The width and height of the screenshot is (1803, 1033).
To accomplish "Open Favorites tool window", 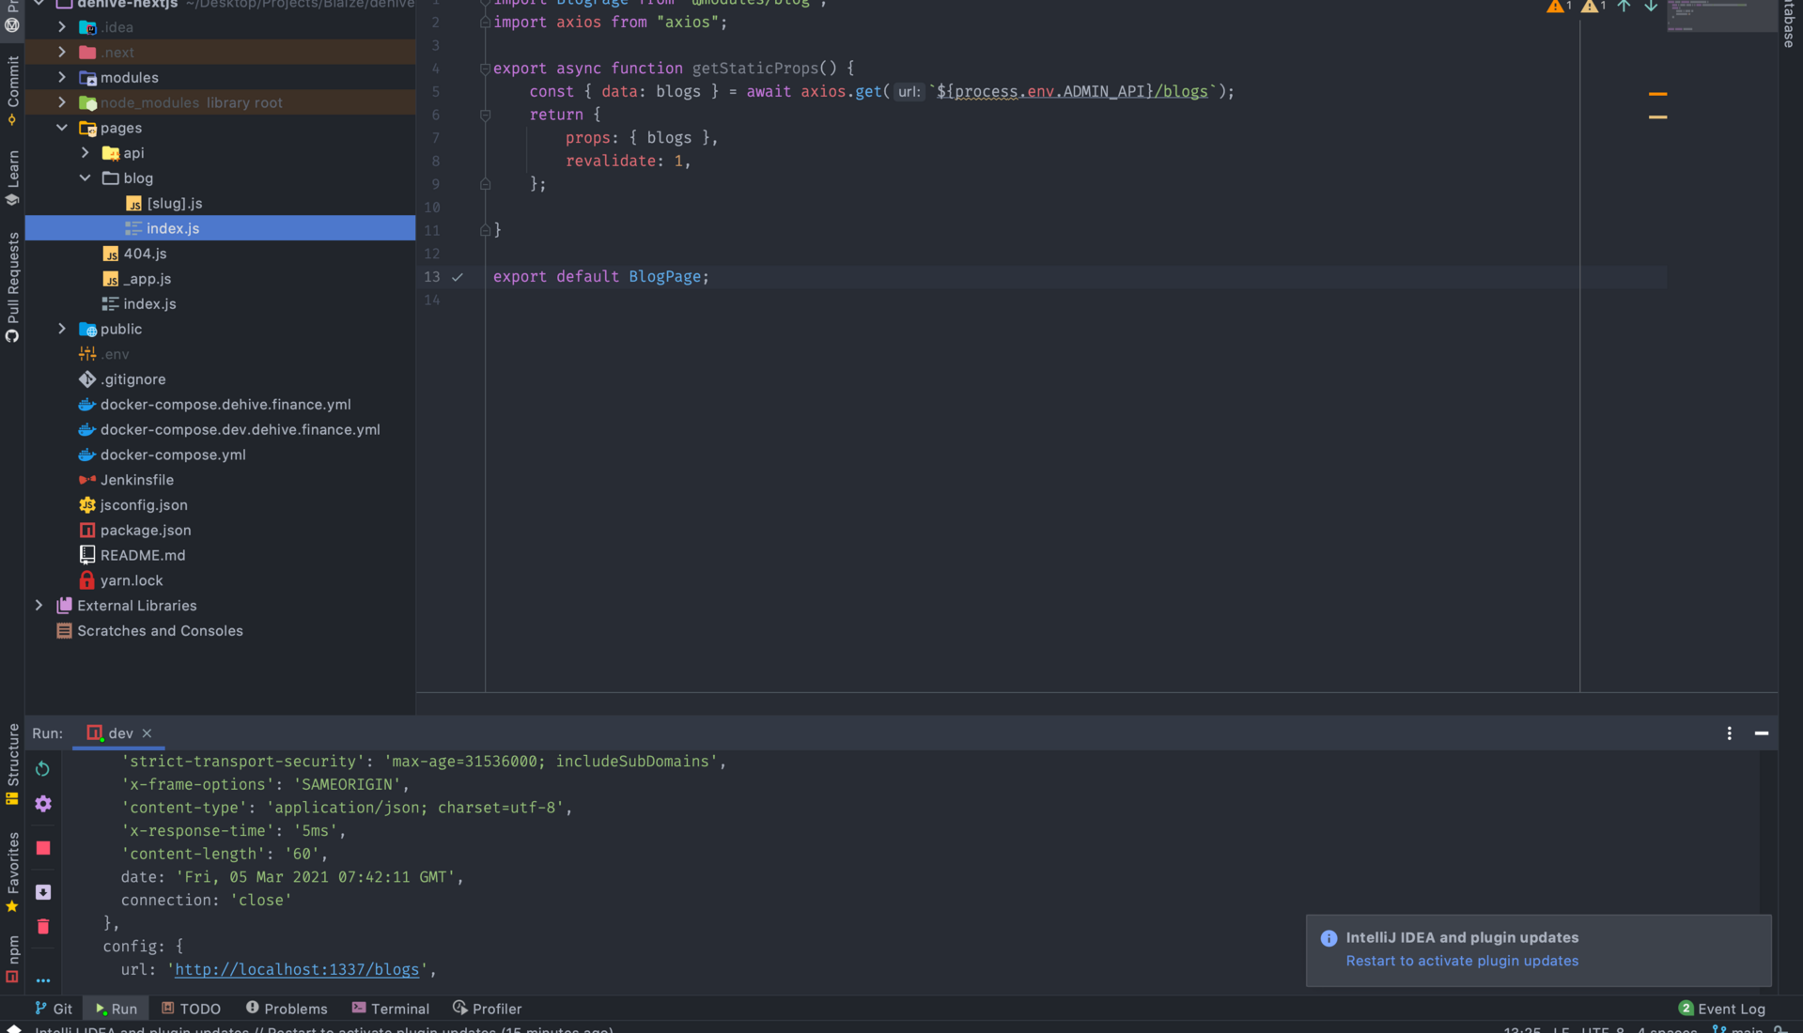I will coord(12,871).
